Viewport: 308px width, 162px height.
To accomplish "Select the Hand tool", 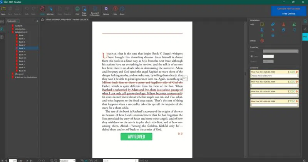I will point(42,10).
